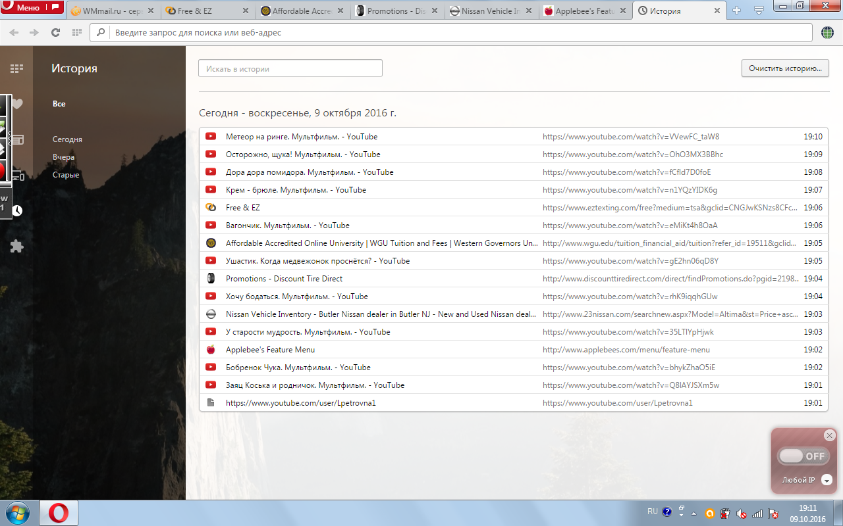This screenshot has height=526, width=843.
Task: Click the Nissan favicon in the history list
Action: 211,314
